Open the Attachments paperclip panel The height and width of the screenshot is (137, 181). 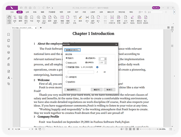(9, 59)
